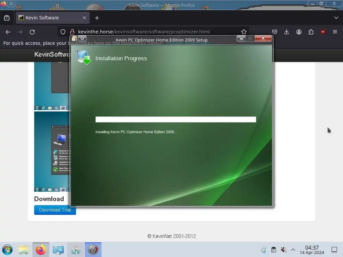Expand hidden system tray icons arrow

[x=293, y=250]
